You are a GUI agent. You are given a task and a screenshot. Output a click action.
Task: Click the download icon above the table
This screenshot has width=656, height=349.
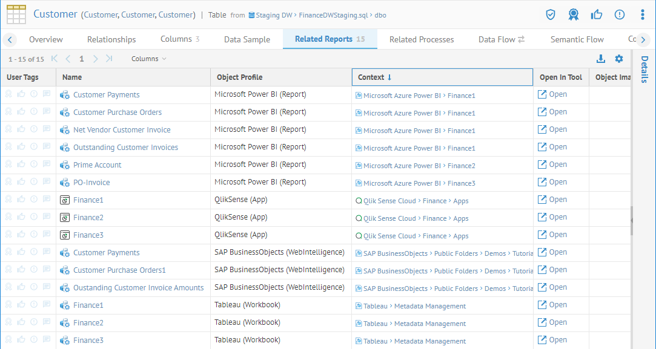pos(601,59)
